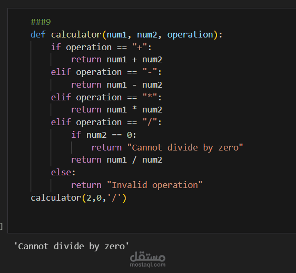
Task: Click the "+" string literal
Action: click(140, 47)
